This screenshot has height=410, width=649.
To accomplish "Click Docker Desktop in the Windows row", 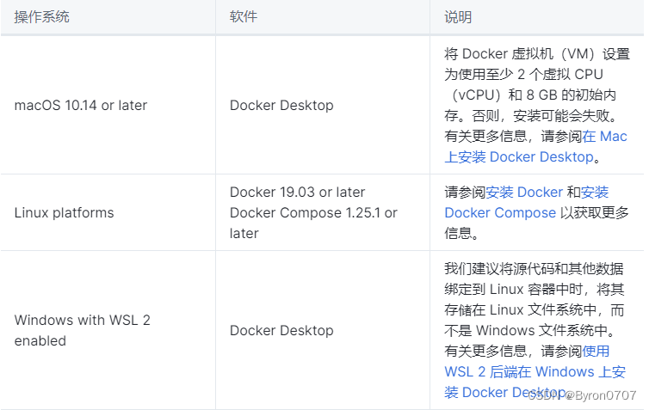I will pos(281,331).
